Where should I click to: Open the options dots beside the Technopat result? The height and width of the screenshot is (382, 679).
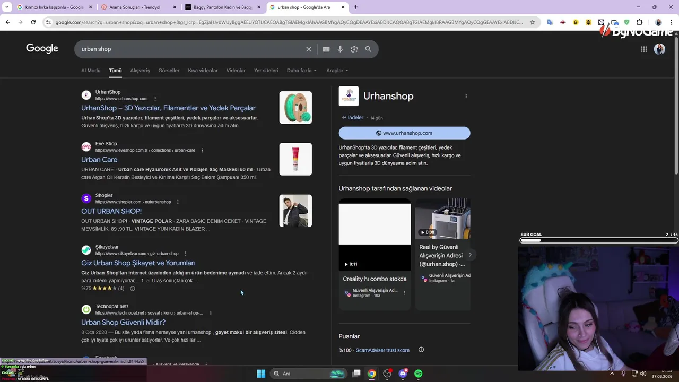[211, 313]
